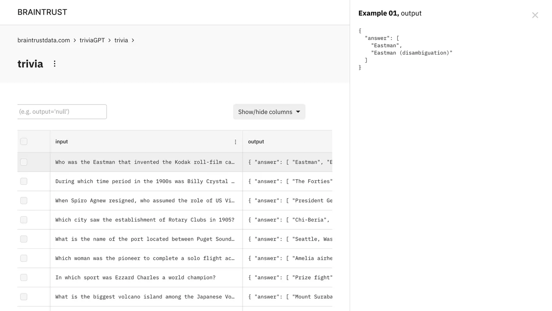Close the Example 01 output panel
Image resolution: width=552 pixels, height=311 pixels.
pos(535,16)
